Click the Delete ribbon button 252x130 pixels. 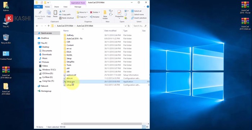[x=95, y=12]
